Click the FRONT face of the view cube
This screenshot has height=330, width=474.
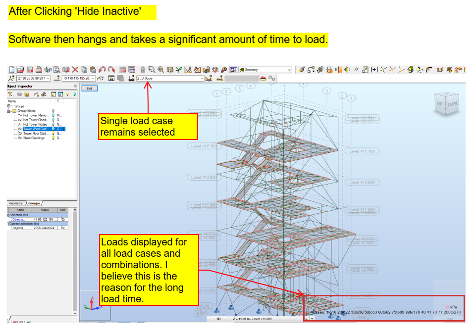[452, 104]
